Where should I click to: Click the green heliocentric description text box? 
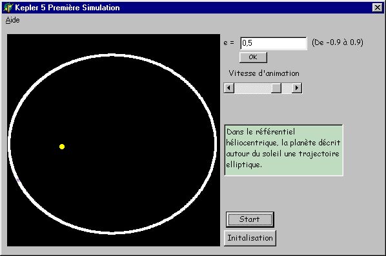pyautogui.click(x=283, y=150)
